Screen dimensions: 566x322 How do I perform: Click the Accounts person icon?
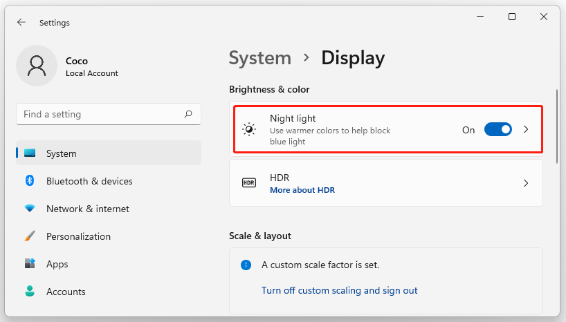click(30, 291)
